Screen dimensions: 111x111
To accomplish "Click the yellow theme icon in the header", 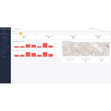I will point(89,29).
